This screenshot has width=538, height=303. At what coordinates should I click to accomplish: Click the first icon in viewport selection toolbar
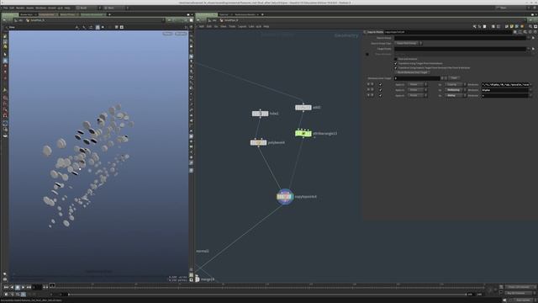click(76, 27)
